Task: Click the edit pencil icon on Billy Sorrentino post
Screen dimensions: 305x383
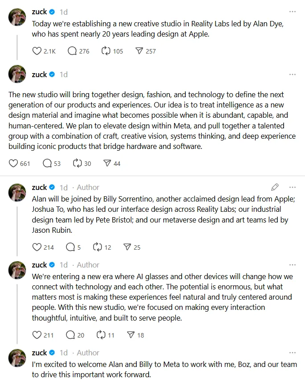Action: (x=275, y=187)
